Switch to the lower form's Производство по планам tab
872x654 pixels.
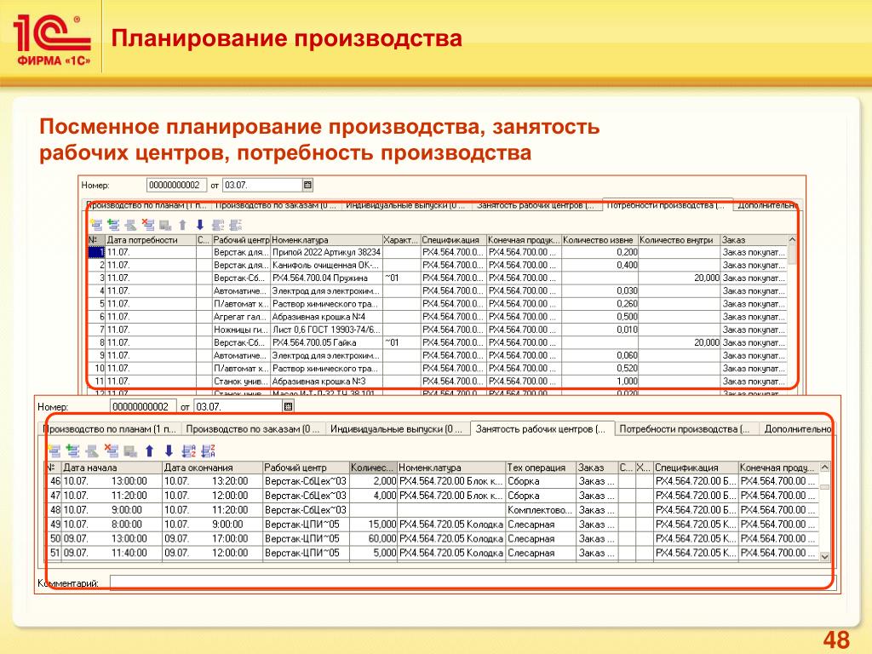click(x=110, y=429)
